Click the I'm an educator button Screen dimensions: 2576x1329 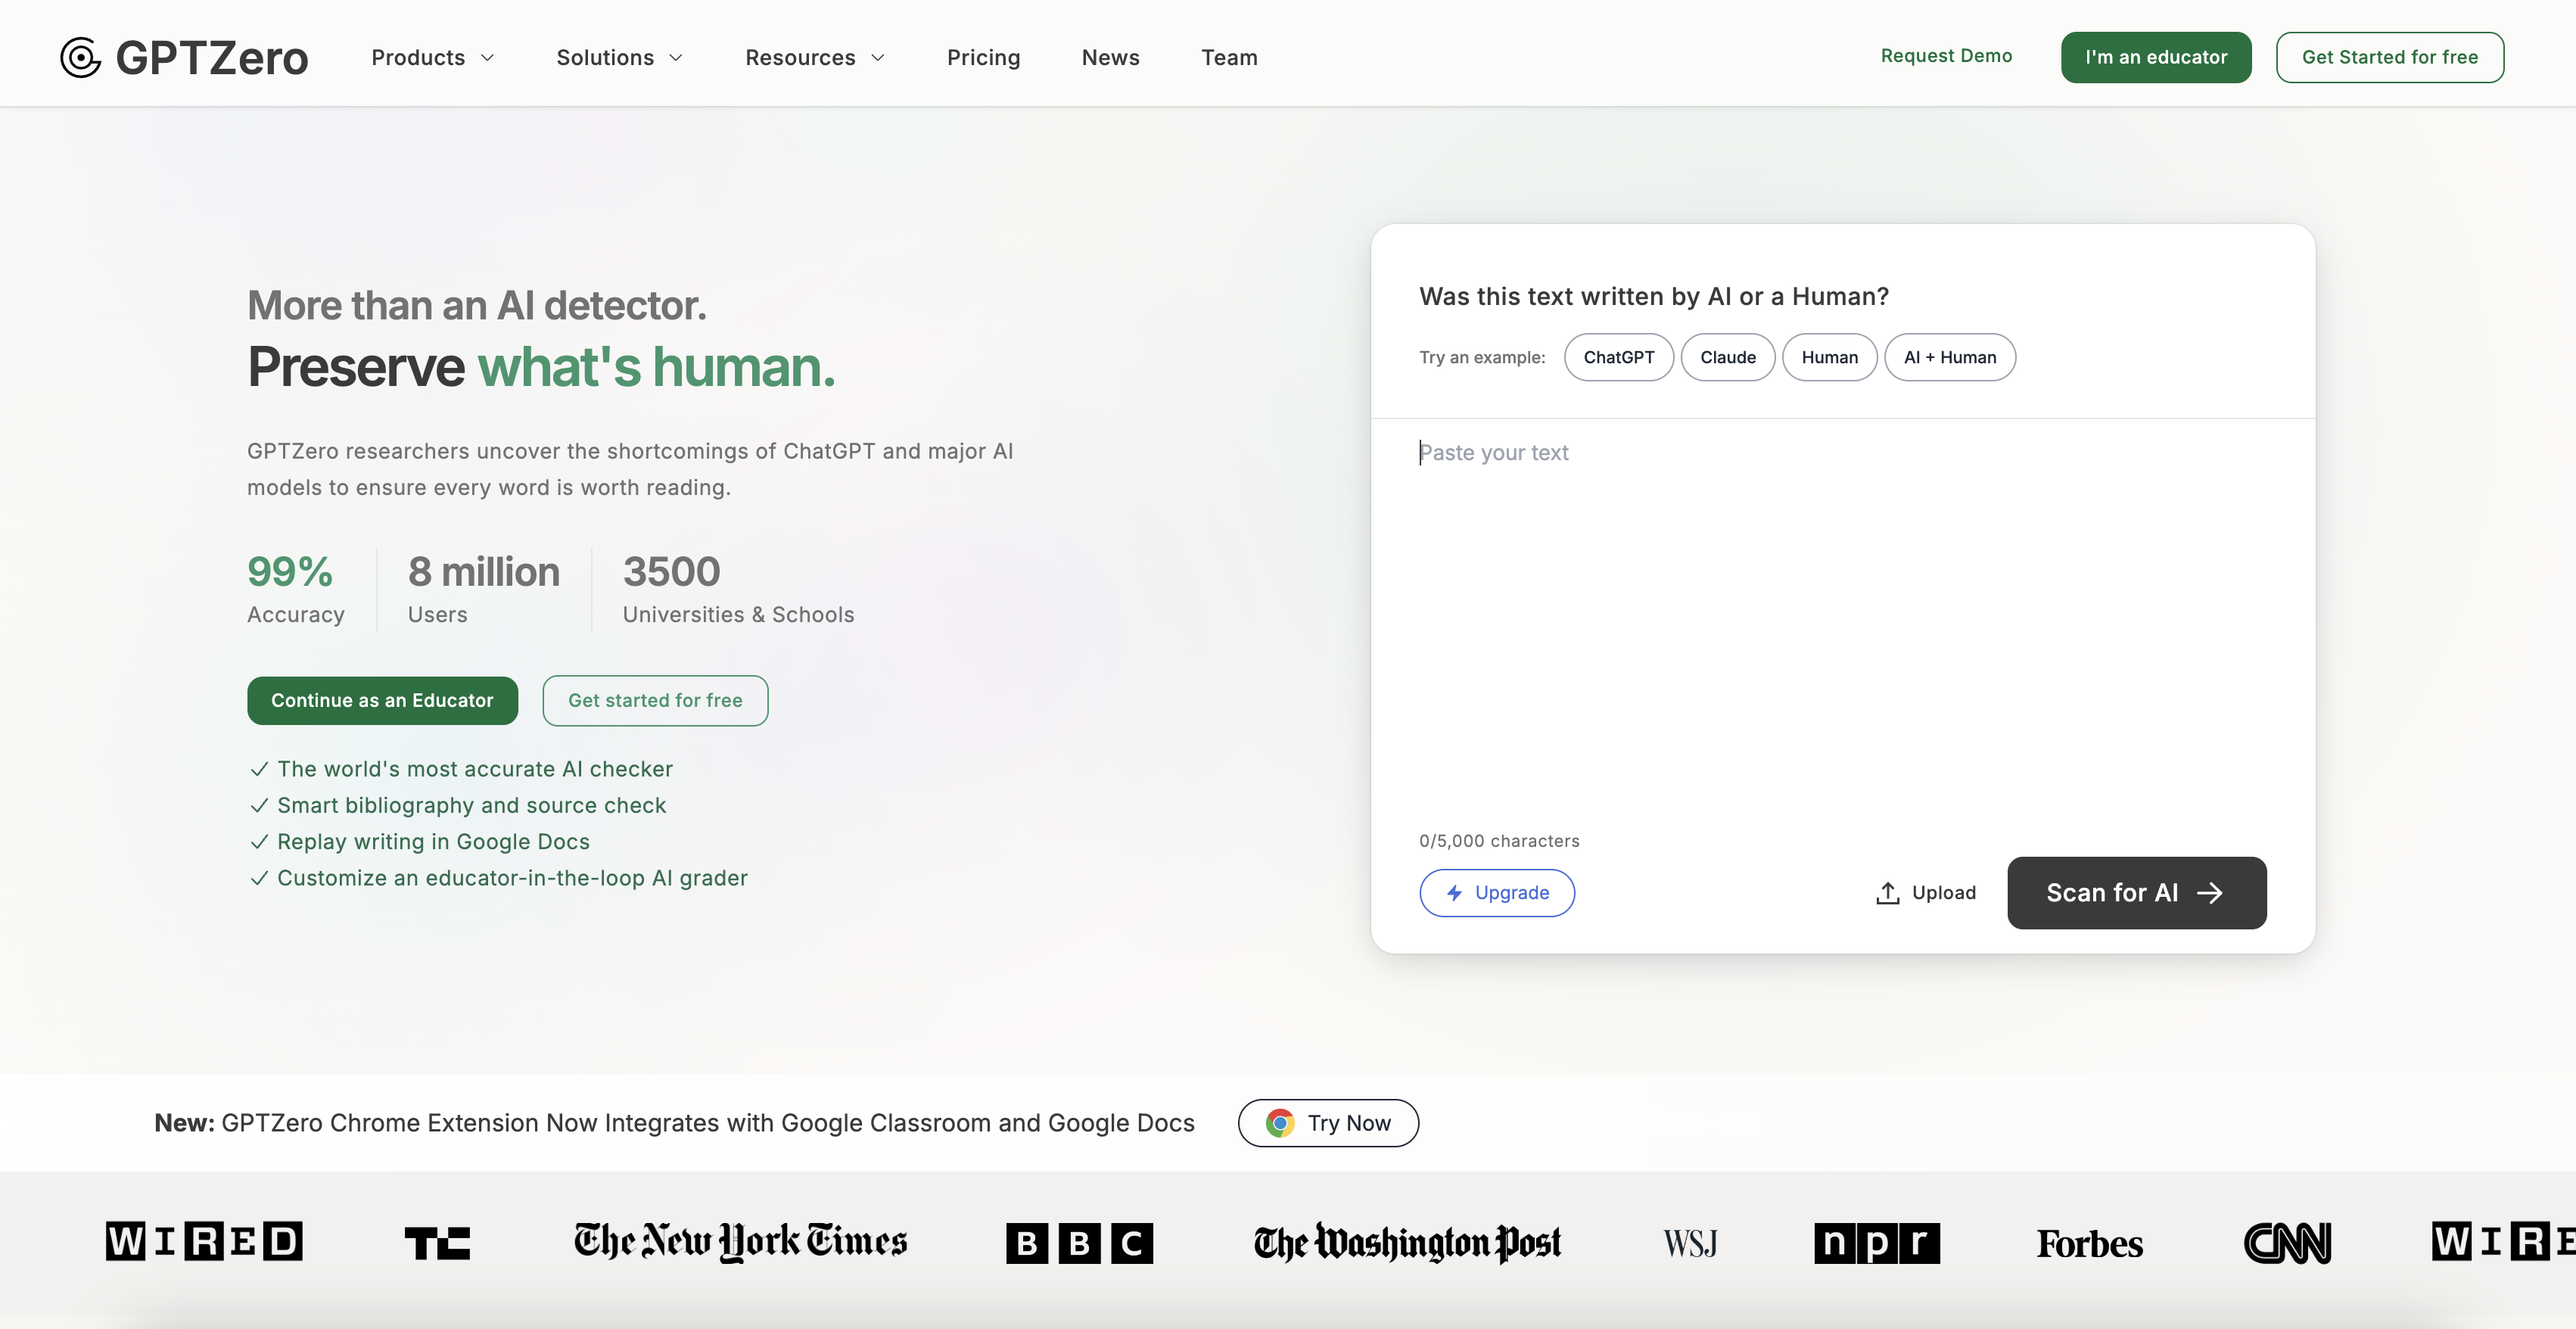coord(2156,57)
